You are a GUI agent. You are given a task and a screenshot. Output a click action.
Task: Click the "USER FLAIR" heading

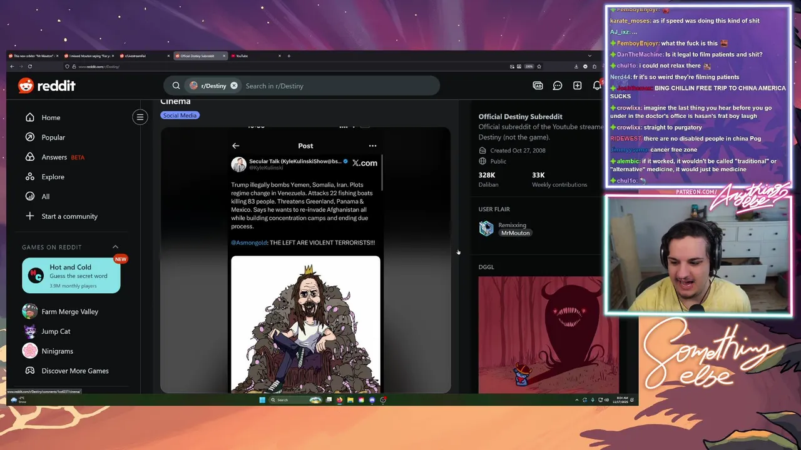pos(494,209)
